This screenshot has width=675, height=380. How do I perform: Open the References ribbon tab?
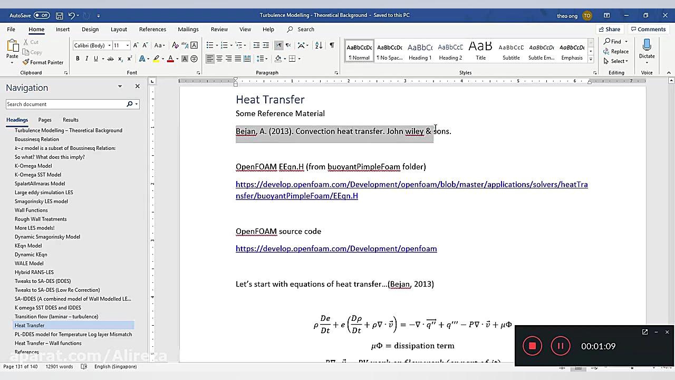click(152, 30)
